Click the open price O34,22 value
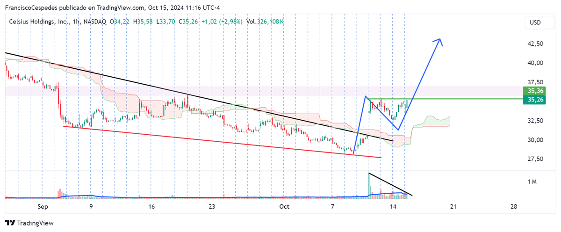Screen dimensions: 561x232 (x=120, y=22)
